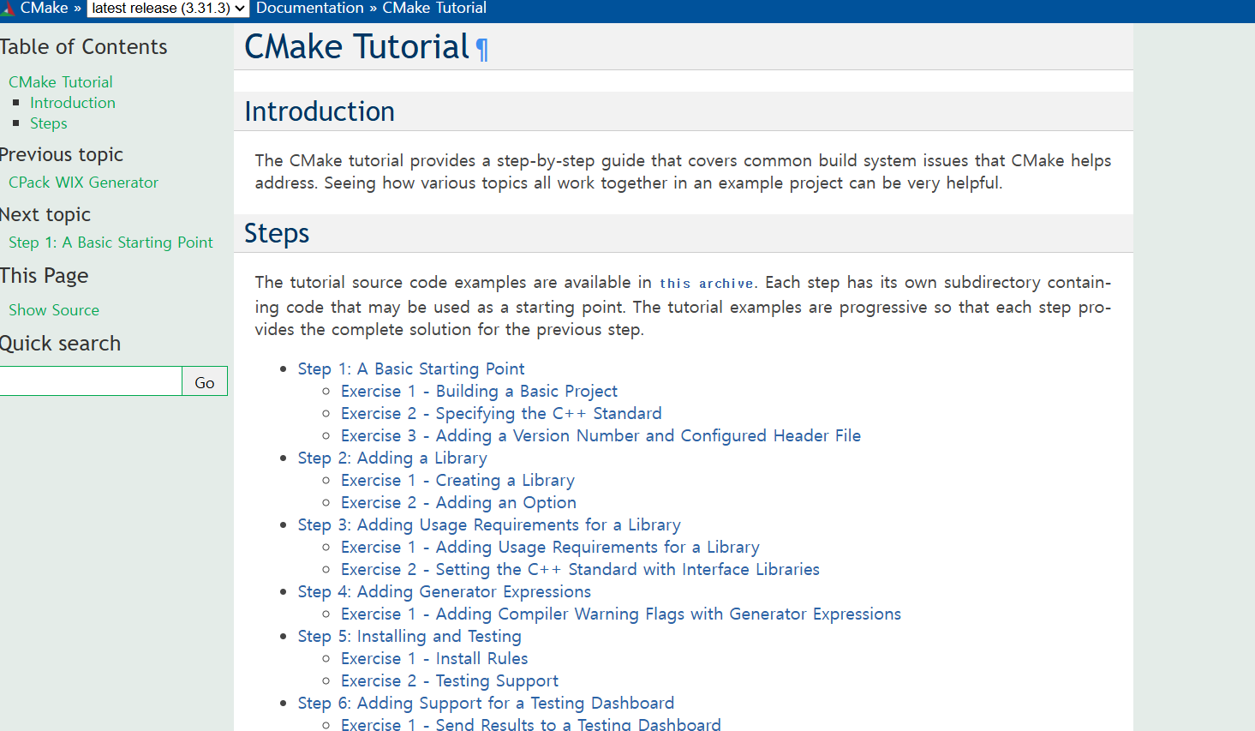Open Step 2: Adding a Library

click(x=392, y=458)
